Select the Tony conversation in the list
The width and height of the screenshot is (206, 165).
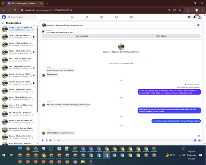(18, 68)
